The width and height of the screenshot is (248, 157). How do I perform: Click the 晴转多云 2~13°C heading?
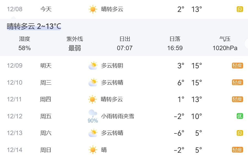point(34,26)
